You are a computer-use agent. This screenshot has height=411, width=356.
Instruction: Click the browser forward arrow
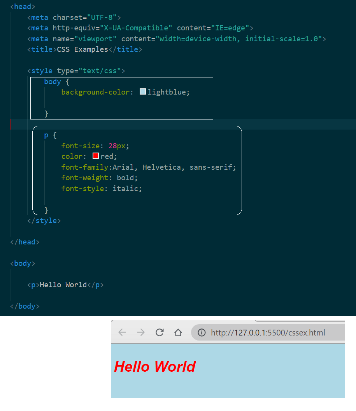click(x=141, y=332)
